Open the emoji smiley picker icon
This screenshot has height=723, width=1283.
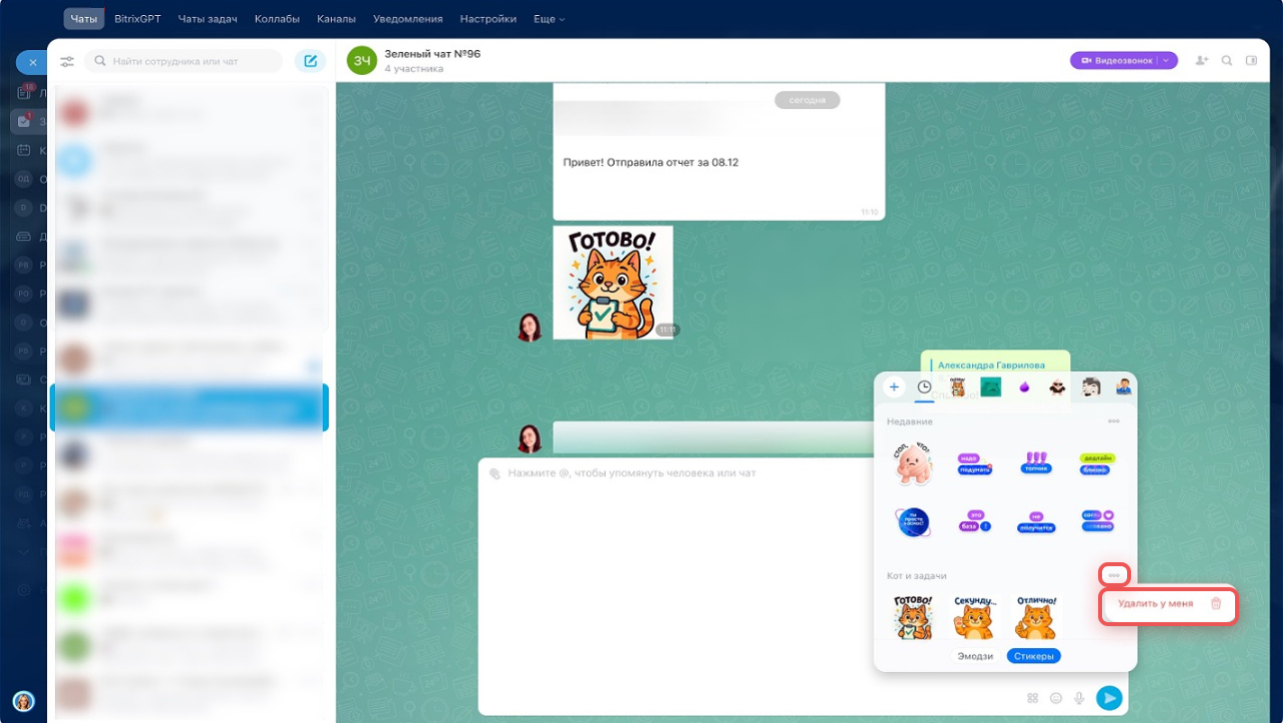[1056, 698]
